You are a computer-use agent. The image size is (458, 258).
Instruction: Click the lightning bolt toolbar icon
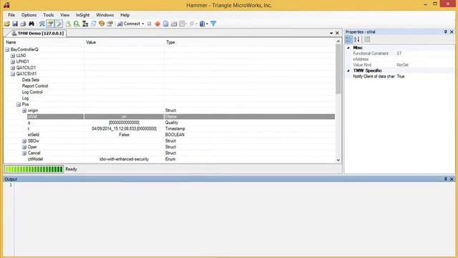(x=192, y=24)
